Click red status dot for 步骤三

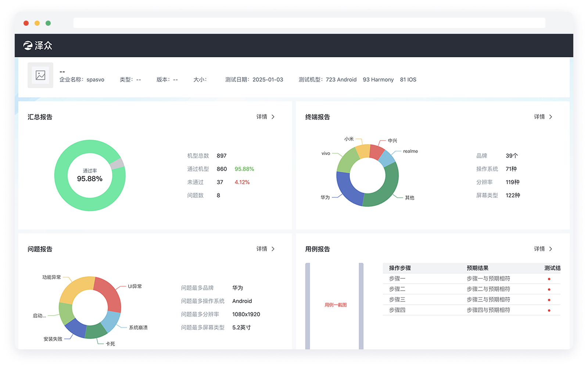click(x=549, y=300)
